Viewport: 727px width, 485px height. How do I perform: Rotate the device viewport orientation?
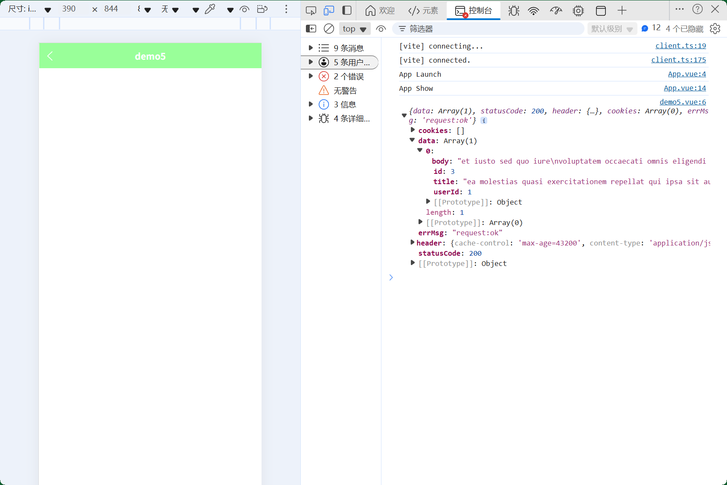[x=262, y=9]
